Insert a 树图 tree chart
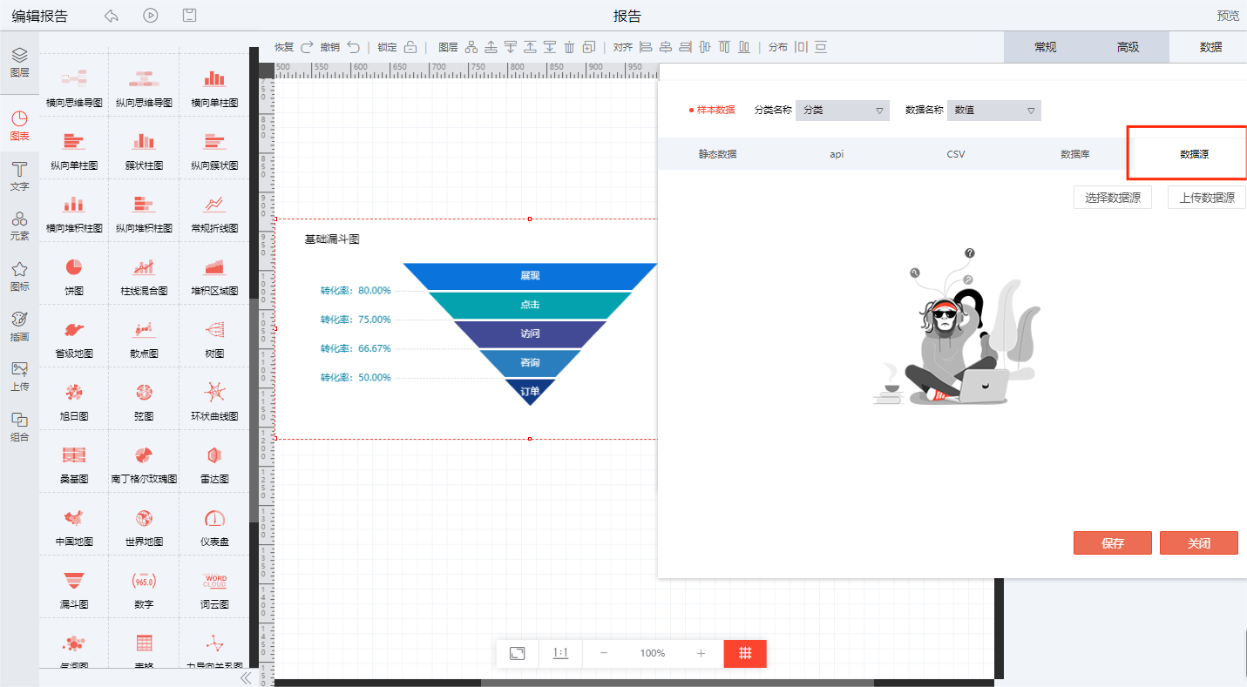Screen dimensions: 1247x687 click(x=214, y=339)
